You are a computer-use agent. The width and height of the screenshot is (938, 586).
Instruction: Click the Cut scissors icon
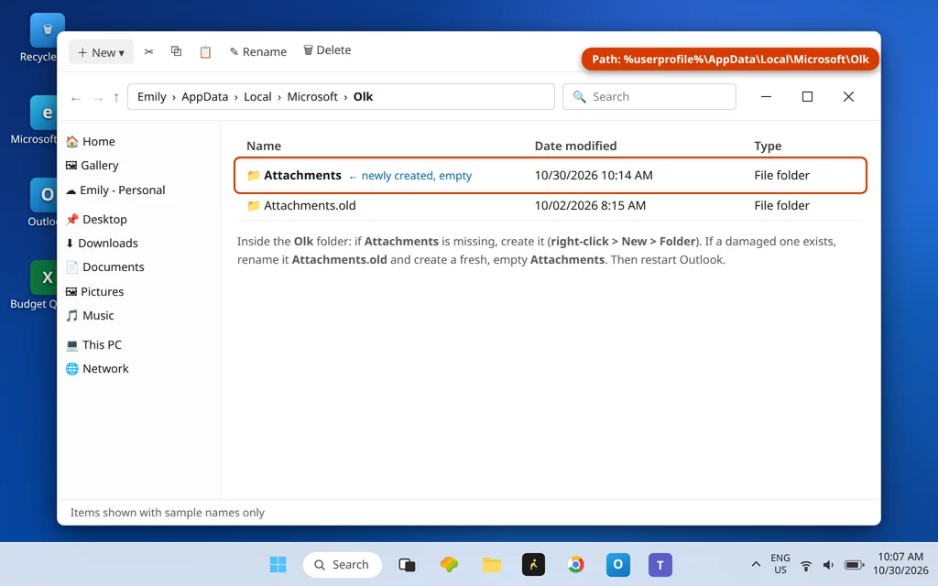pos(149,51)
